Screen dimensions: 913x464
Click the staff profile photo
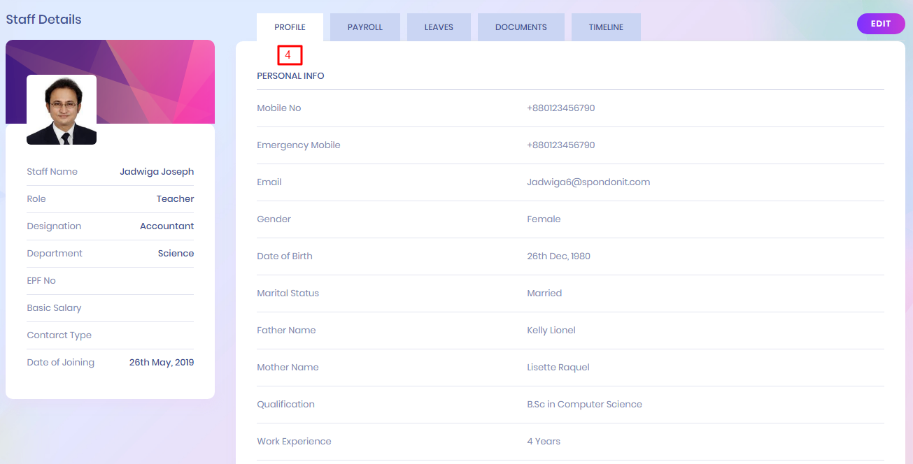[62, 110]
